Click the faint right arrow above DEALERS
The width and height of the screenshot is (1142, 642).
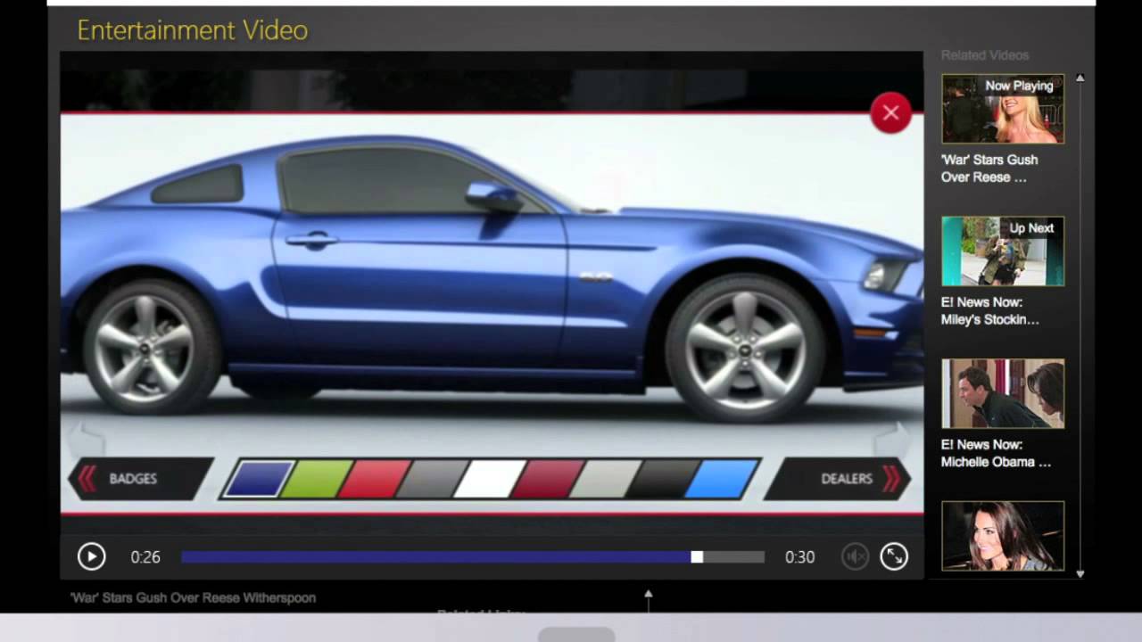point(892,439)
